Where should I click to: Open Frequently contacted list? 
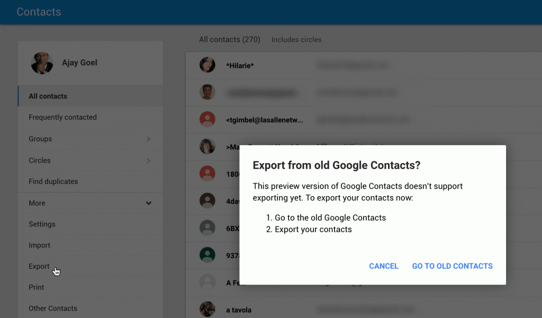point(62,117)
